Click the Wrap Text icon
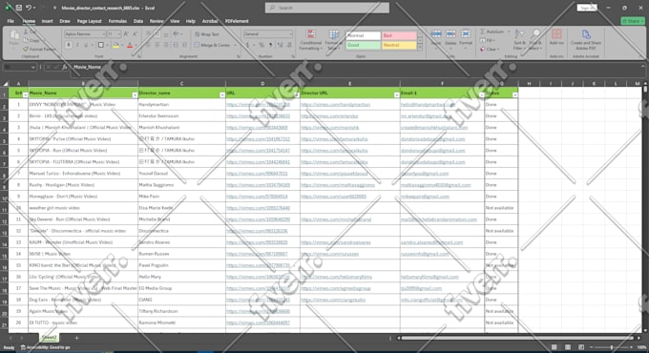The height and width of the screenshot is (353, 649). 197,34
